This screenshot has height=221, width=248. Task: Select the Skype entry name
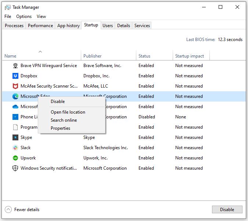tap(26, 137)
